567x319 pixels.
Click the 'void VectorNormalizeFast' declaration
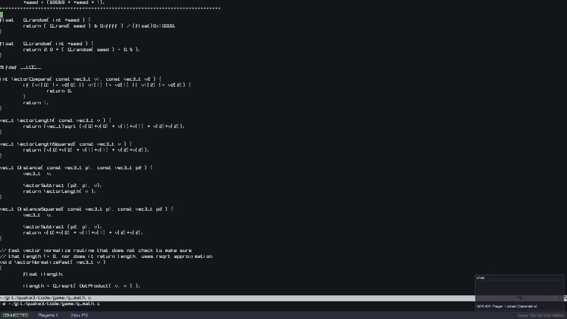point(53,262)
